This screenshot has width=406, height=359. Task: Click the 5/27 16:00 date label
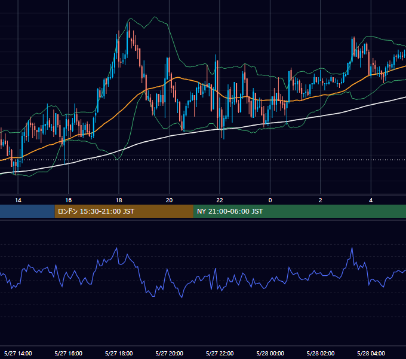68,353
